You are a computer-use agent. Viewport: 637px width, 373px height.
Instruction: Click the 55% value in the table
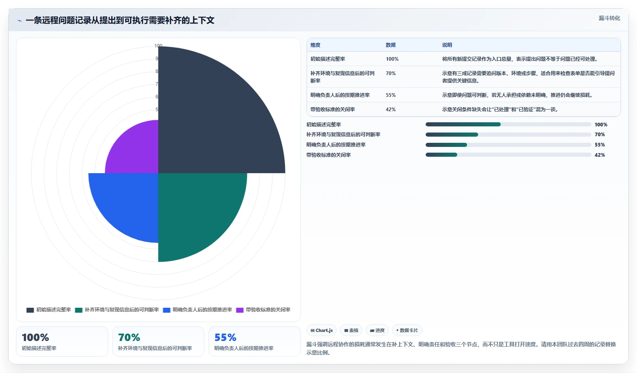point(391,95)
